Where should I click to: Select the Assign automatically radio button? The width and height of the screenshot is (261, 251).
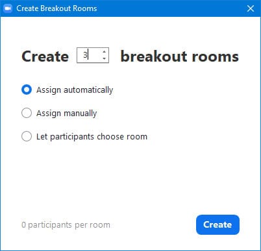point(27,90)
